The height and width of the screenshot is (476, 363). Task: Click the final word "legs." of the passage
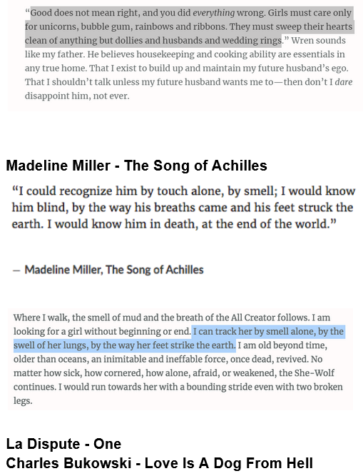pyautogui.click(x=23, y=401)
